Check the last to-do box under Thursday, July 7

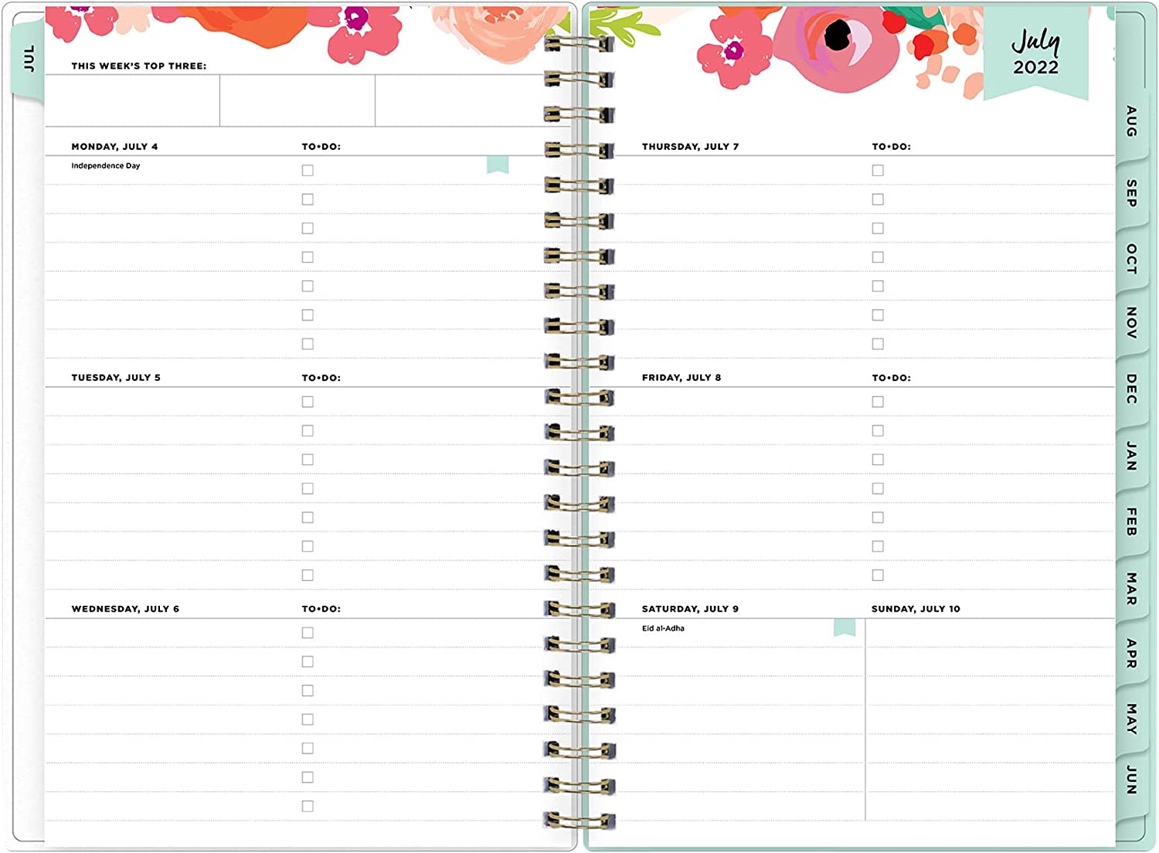tap(878, 344)
